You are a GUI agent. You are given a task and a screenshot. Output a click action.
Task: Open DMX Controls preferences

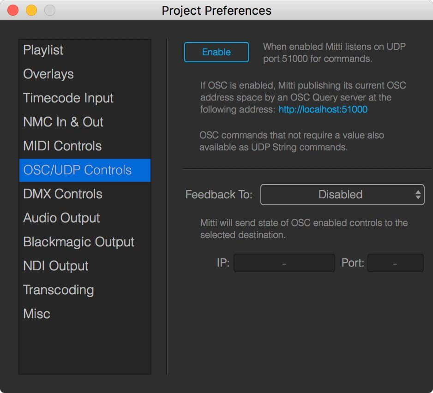coord(85,194)
